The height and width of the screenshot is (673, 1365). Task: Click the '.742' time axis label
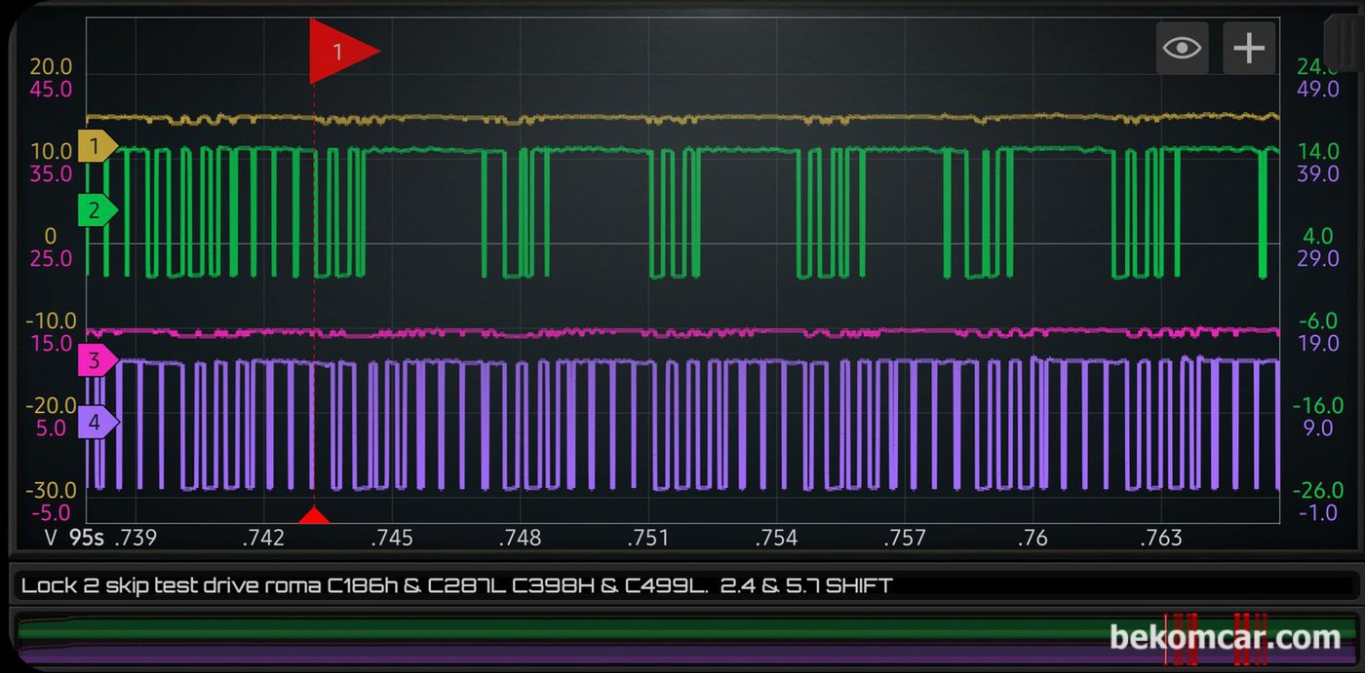click(263, 538)
